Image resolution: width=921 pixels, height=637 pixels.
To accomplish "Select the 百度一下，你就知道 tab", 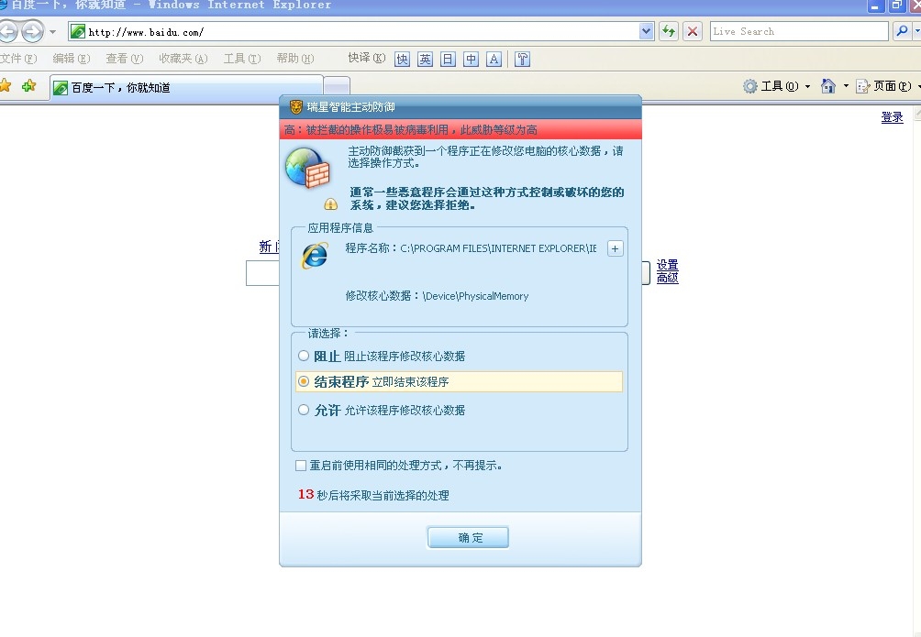I will (x=187, y=87).
